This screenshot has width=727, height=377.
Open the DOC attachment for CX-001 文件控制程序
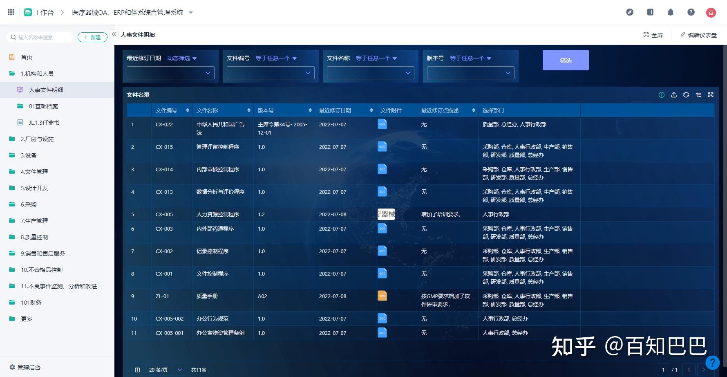click(x=382, y=273)
